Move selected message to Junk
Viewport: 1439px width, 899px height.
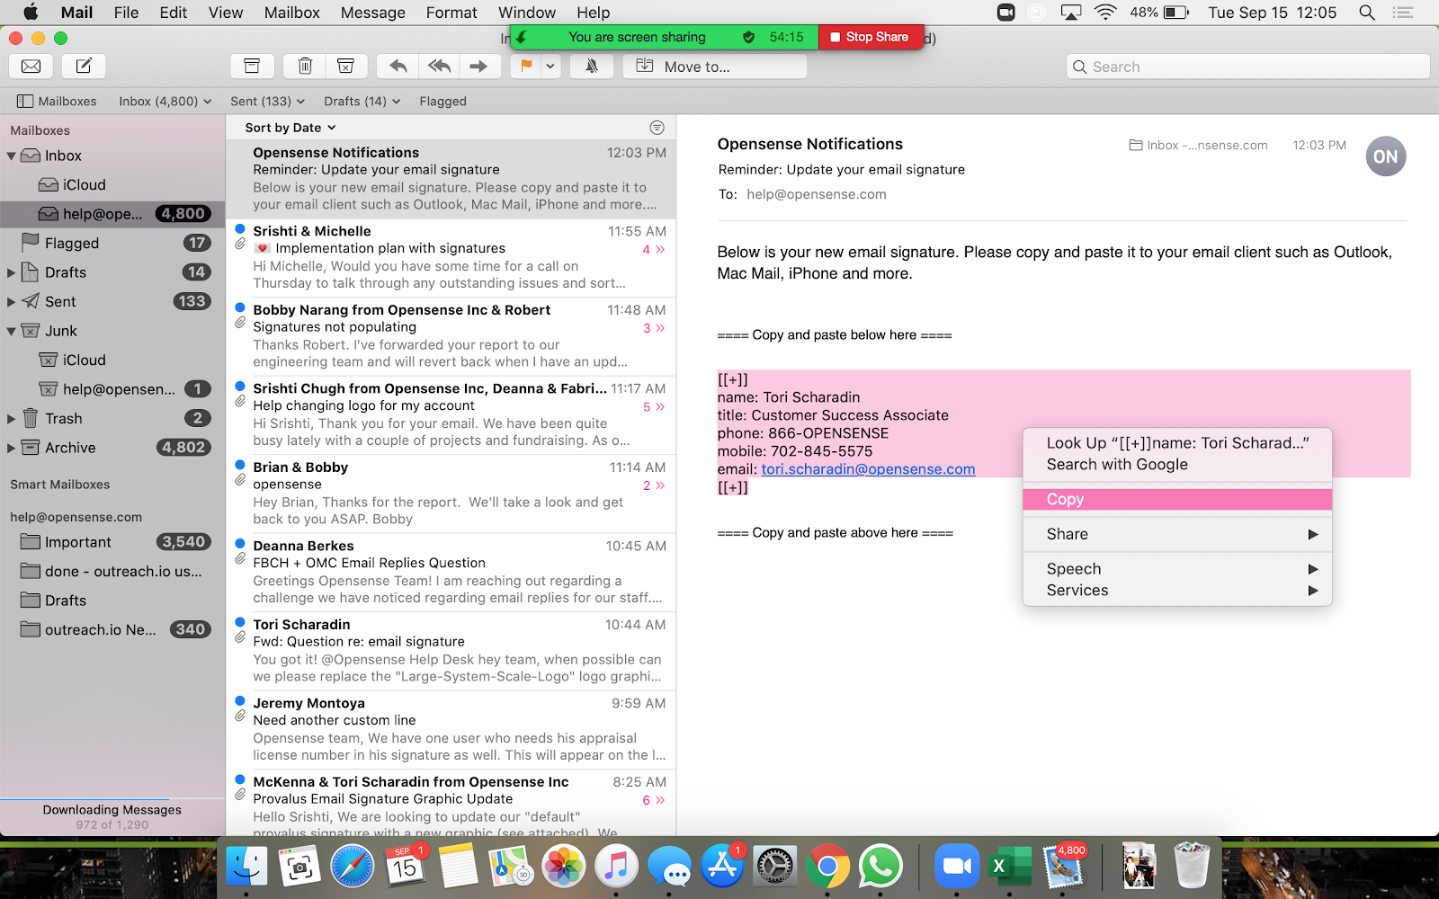pyautogui.click(x=345, y=67)
